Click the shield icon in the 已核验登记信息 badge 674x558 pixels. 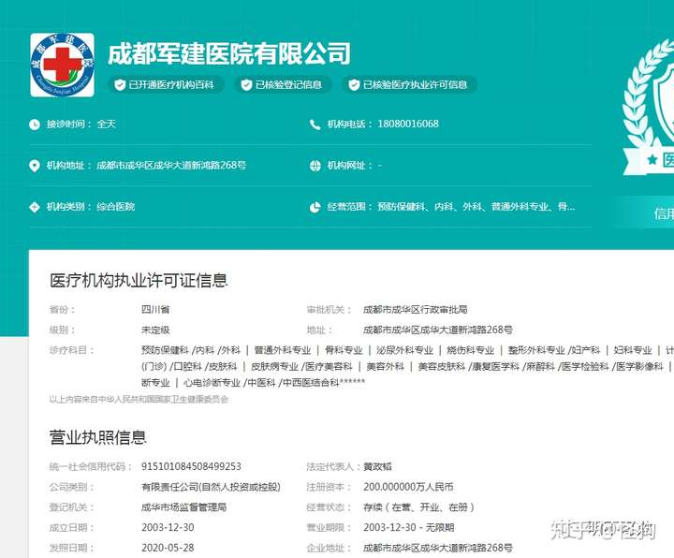(x=246, y=84)
